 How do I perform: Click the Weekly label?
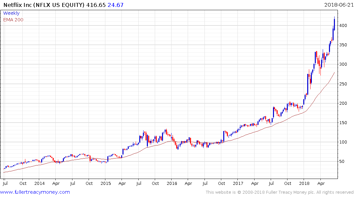tap(11, 13)
